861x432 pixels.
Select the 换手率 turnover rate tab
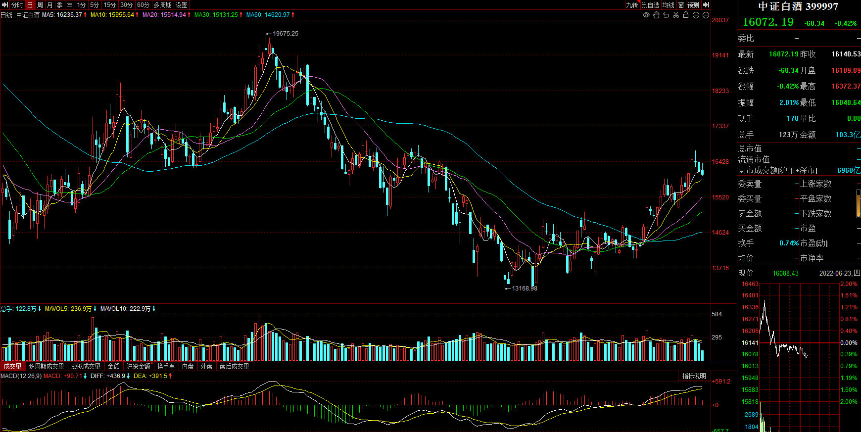pyautogui.click(x=166, y=366)
